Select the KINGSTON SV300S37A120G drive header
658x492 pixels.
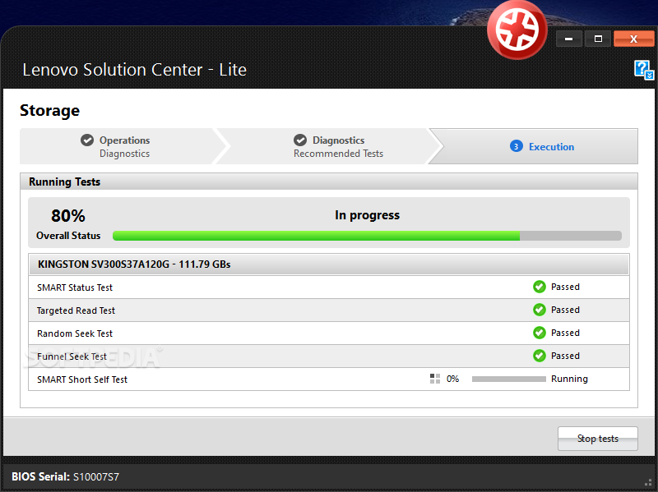tap(329, 264)
